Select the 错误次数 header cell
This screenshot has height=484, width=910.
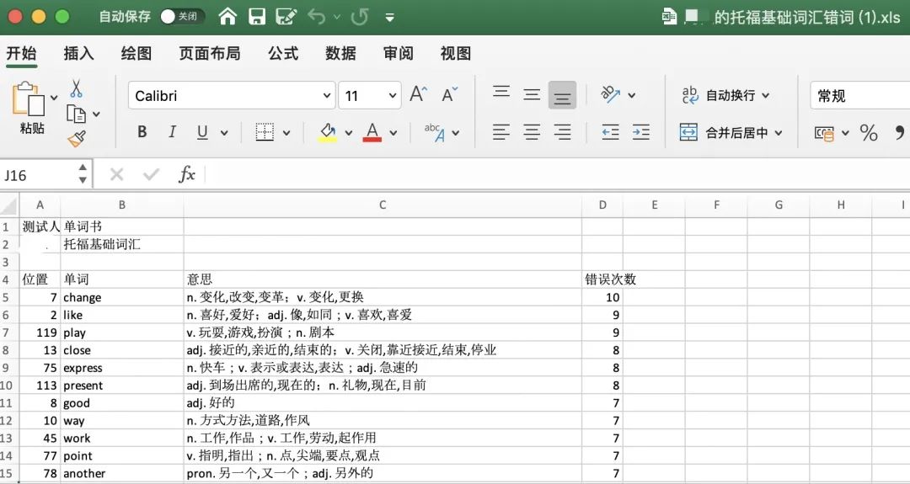(x=602, y=279)
